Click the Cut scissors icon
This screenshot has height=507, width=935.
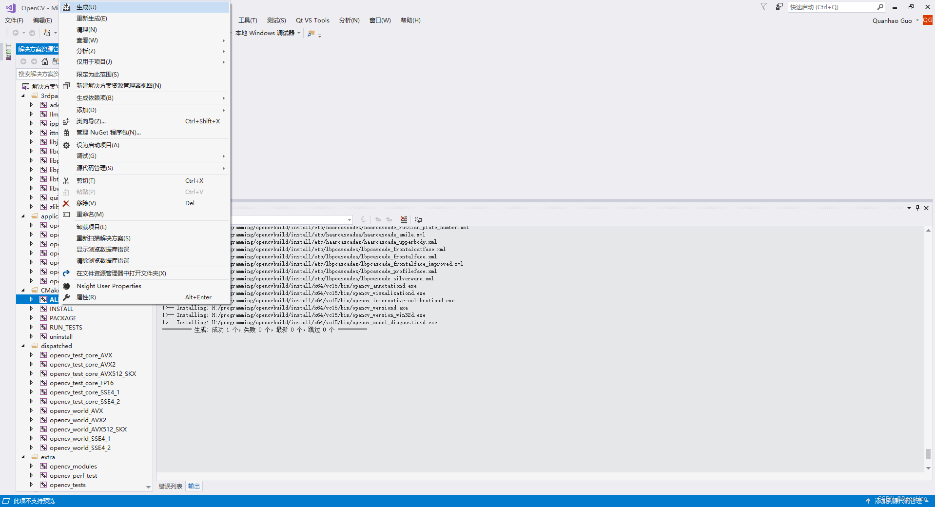click(66, 181)
